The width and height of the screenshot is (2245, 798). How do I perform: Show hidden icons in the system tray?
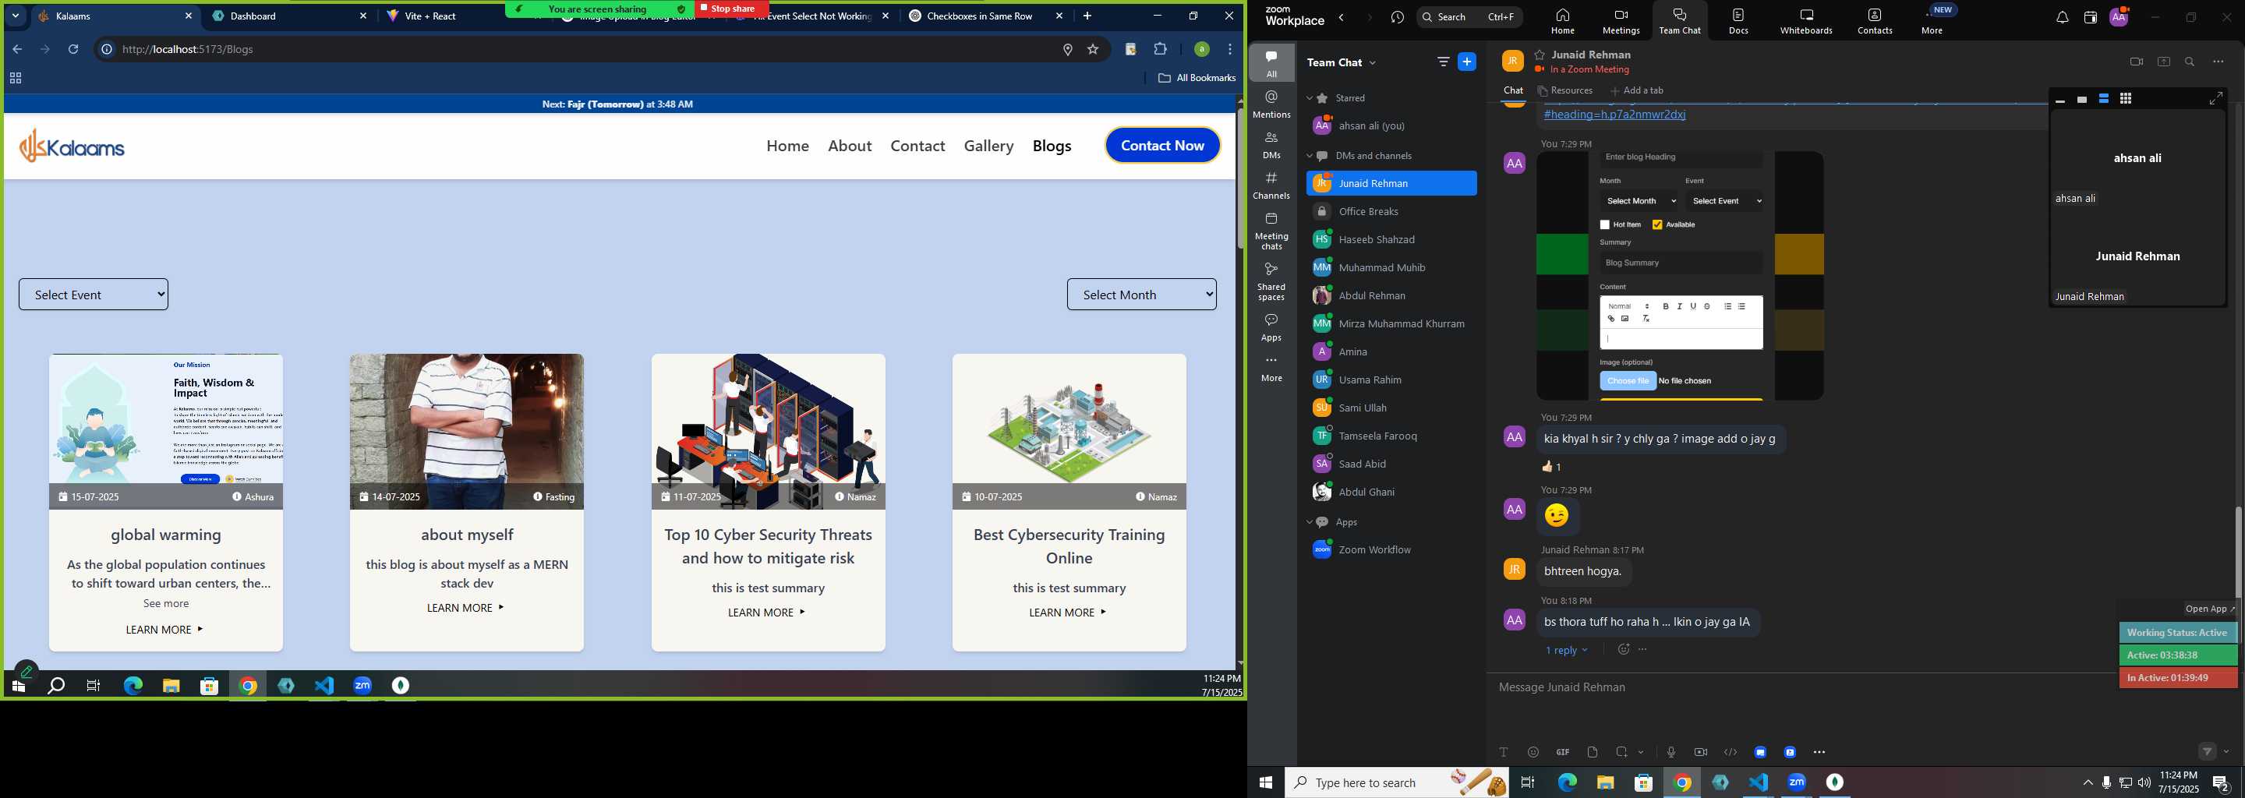[x=2088, y=782]
